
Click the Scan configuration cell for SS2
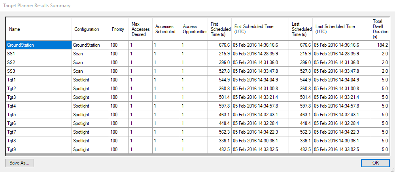tap(90, 62)
